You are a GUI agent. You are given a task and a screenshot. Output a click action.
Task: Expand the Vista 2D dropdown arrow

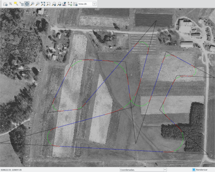pyautogui.click(x=94, y=4)
